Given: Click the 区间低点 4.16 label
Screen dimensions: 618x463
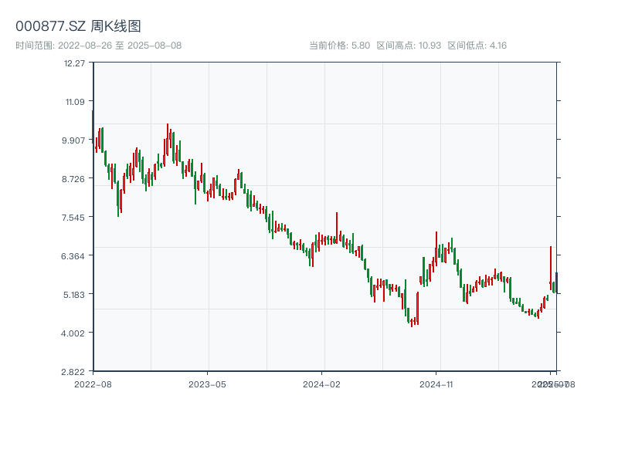Looking at the screenshot, I should pyautogui.click(x=477, y=46).
